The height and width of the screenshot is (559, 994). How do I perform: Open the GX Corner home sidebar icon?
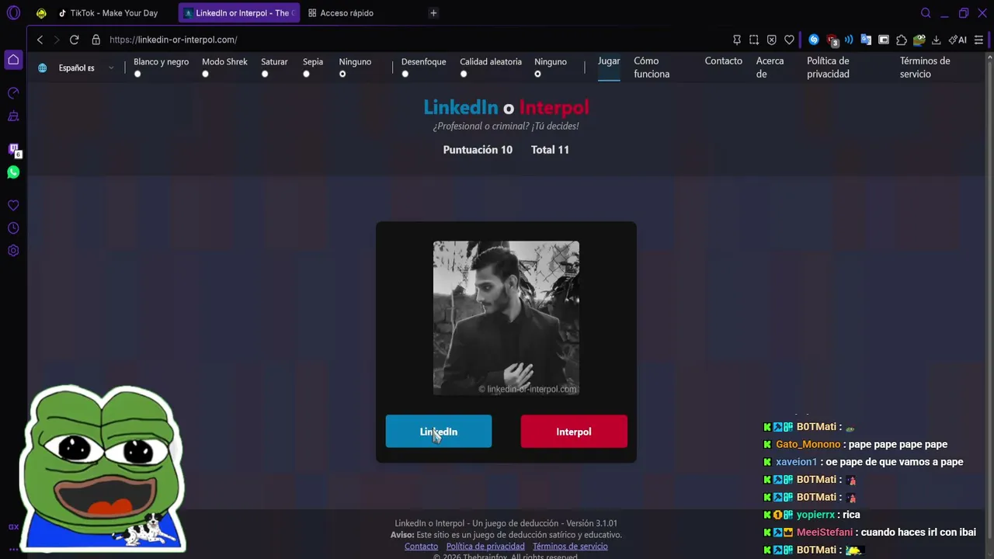(x=13, y=60)
